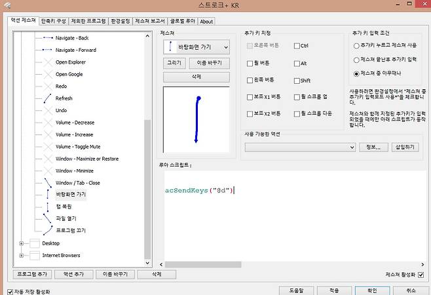Screen dimensions: 431x295
Task: Click the 파일 열기 gesture icon
Action: [x=47, y=218]
